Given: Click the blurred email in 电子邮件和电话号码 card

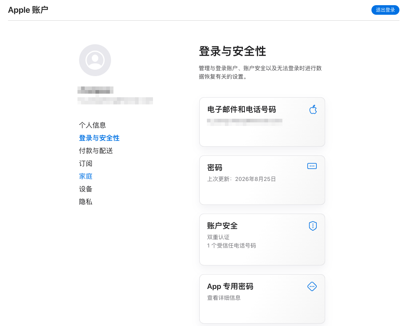Looking at the screenshot, I should pos(244,122).
